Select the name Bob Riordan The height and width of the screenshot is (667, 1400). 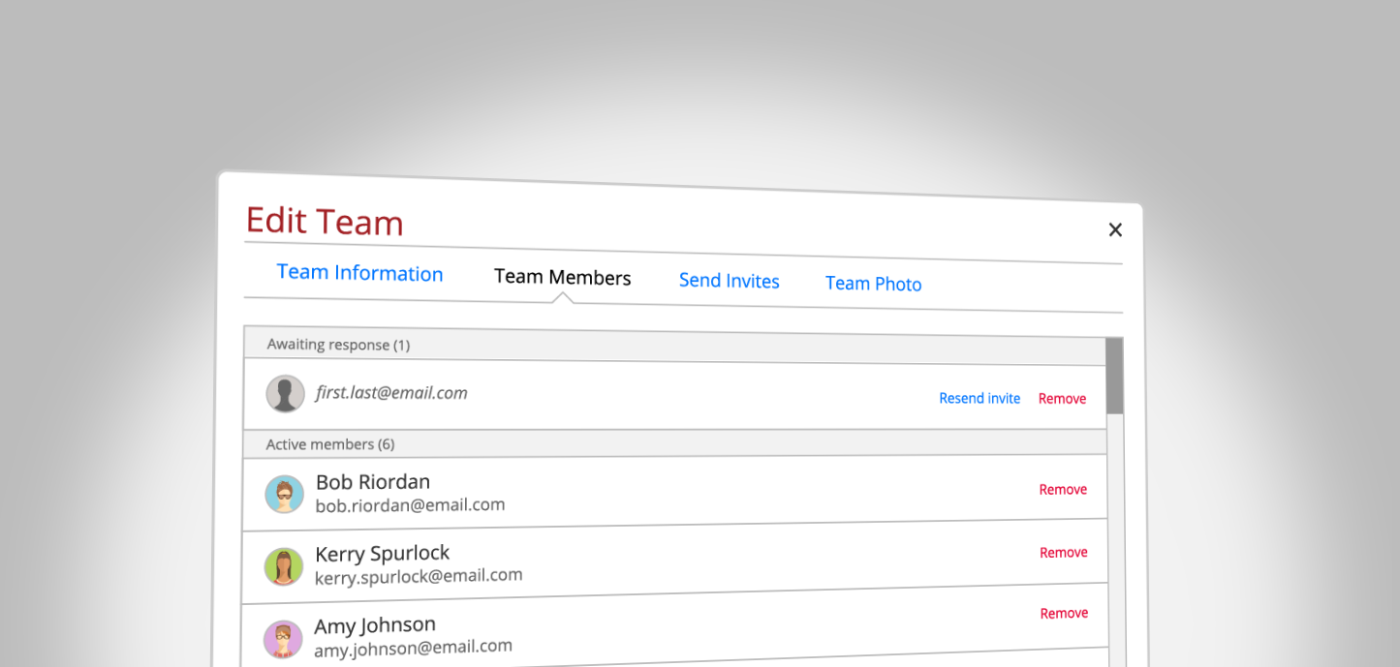(372, 482)
